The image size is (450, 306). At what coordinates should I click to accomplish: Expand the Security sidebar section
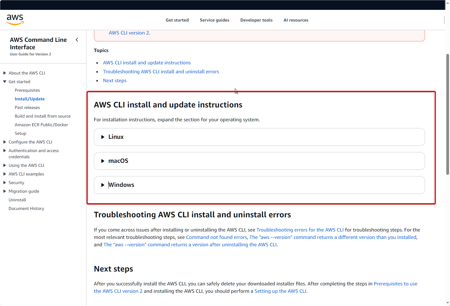5,183
